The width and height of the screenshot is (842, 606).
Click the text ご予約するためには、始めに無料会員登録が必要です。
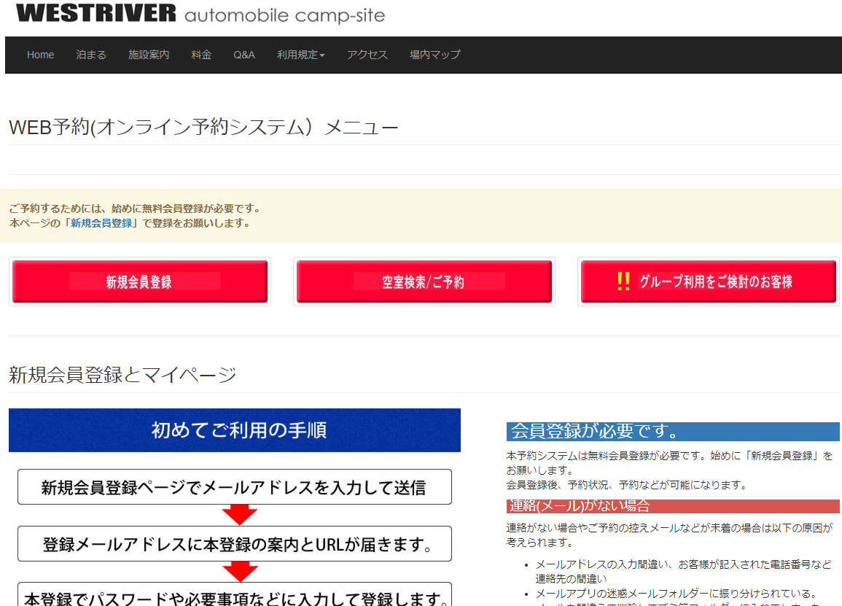[x=136, y=209]
